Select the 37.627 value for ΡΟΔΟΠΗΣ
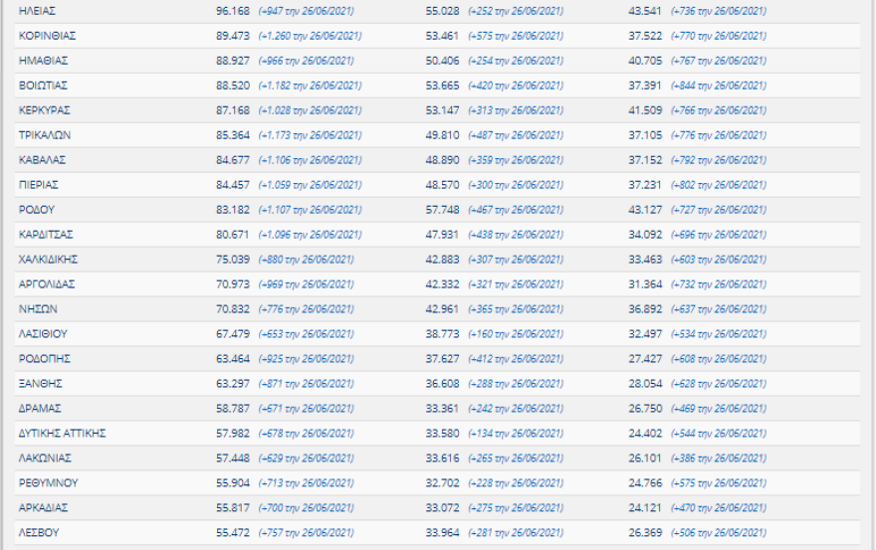The image size is (876, 550). (x=442, y=359)
